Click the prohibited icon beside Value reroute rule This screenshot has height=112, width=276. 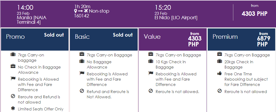[151, 91]
